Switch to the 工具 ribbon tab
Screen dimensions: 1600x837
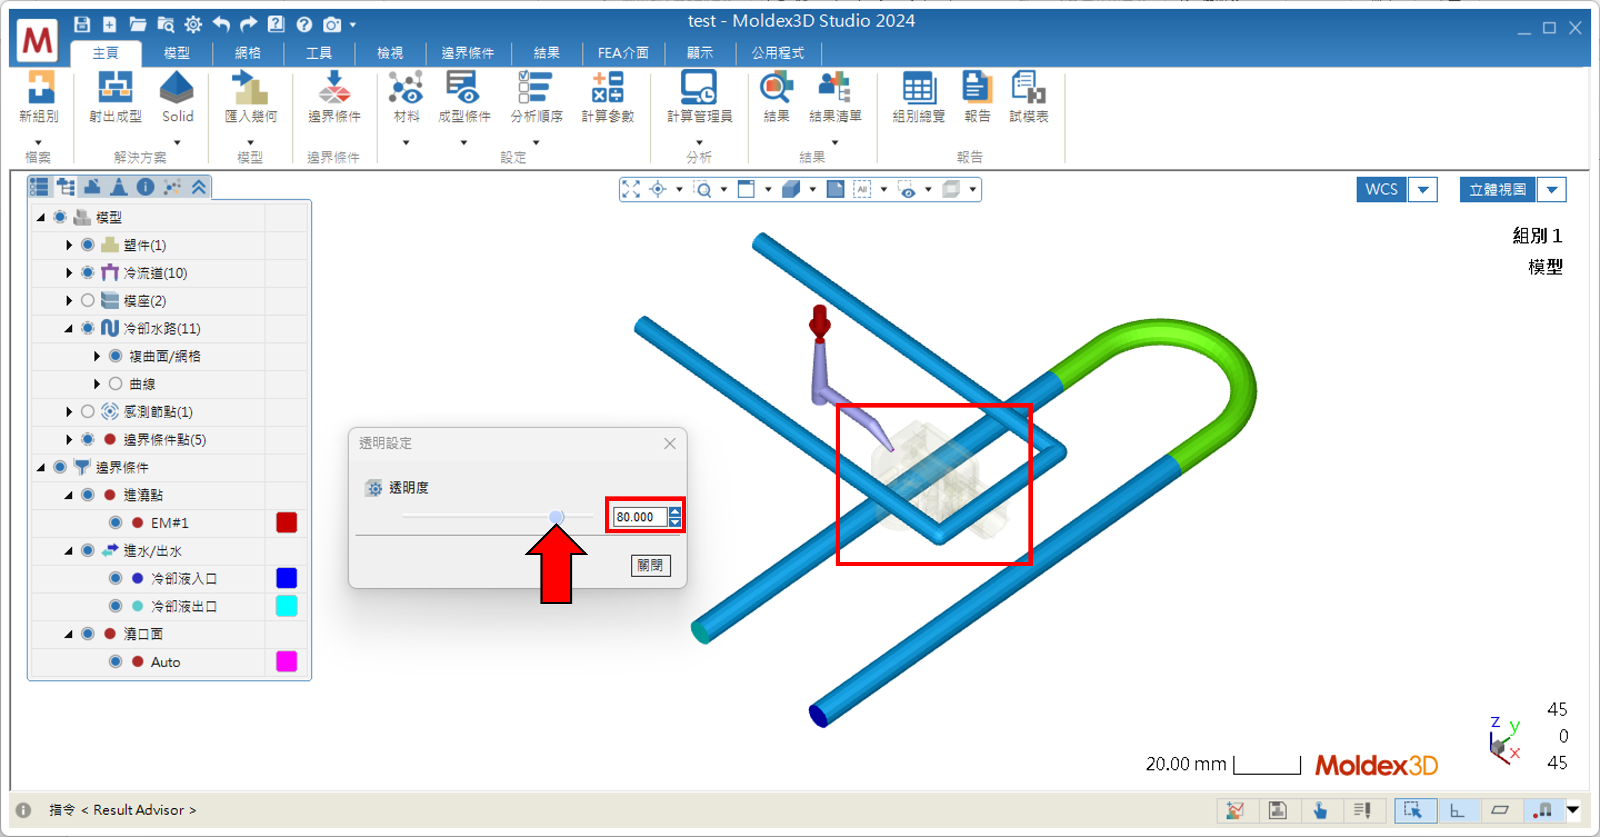pos(319,53)
